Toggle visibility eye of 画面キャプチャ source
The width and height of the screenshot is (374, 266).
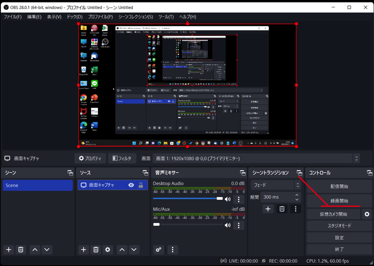(x=131, y=185)
